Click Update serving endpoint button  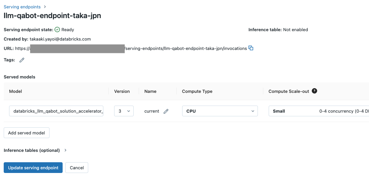33,168
